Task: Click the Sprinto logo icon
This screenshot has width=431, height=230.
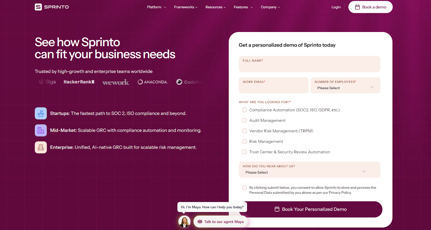Action: coord(38,7)
